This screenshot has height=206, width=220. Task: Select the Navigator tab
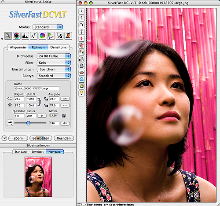pos(55,151)
